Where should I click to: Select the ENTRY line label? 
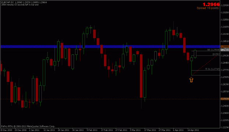(x=216, y=54)
